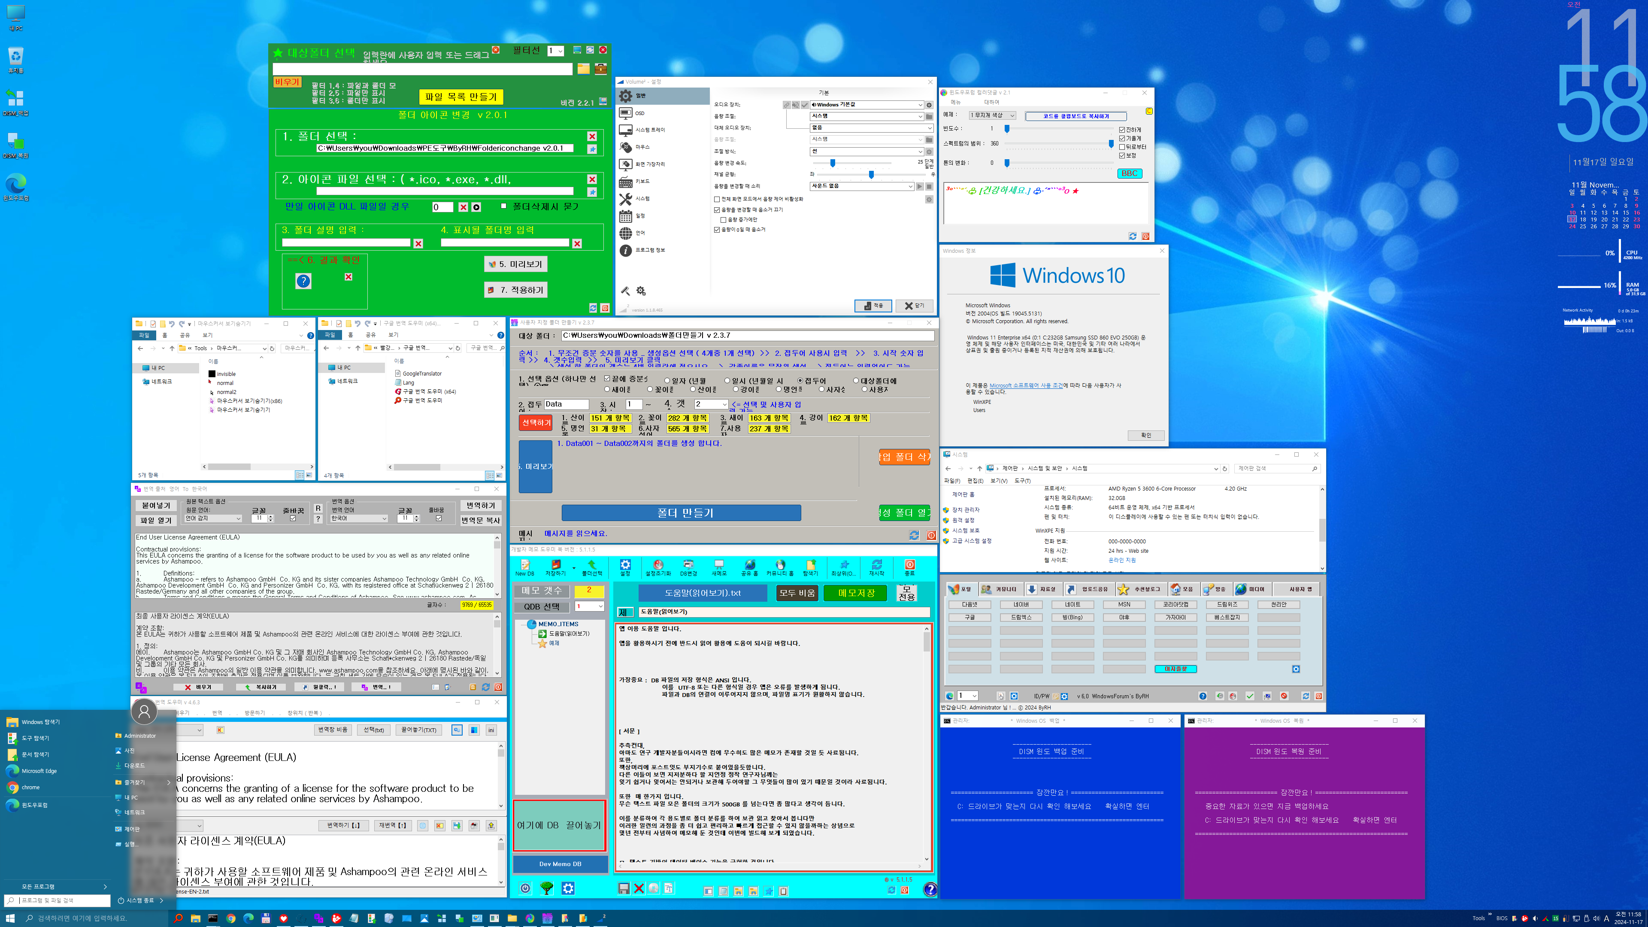The image size is (1648, 927).
Task: Open the 필터선 number dropdown in the green window
Action: point(555,51)
